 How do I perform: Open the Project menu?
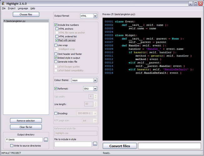coord(12,8)
